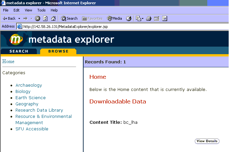Click the Print toolbar icon
The width and height of the screenshot is (230, 152).
click(x=149, y=18)
